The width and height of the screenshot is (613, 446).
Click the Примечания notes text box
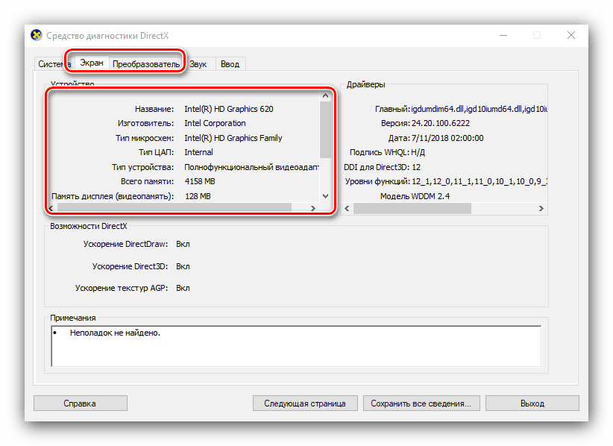[x=296, y=346]
